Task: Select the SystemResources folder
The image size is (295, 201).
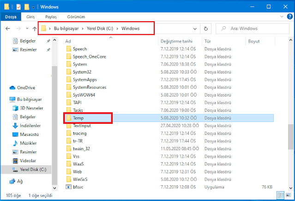Action: click(x=90, y=87)
